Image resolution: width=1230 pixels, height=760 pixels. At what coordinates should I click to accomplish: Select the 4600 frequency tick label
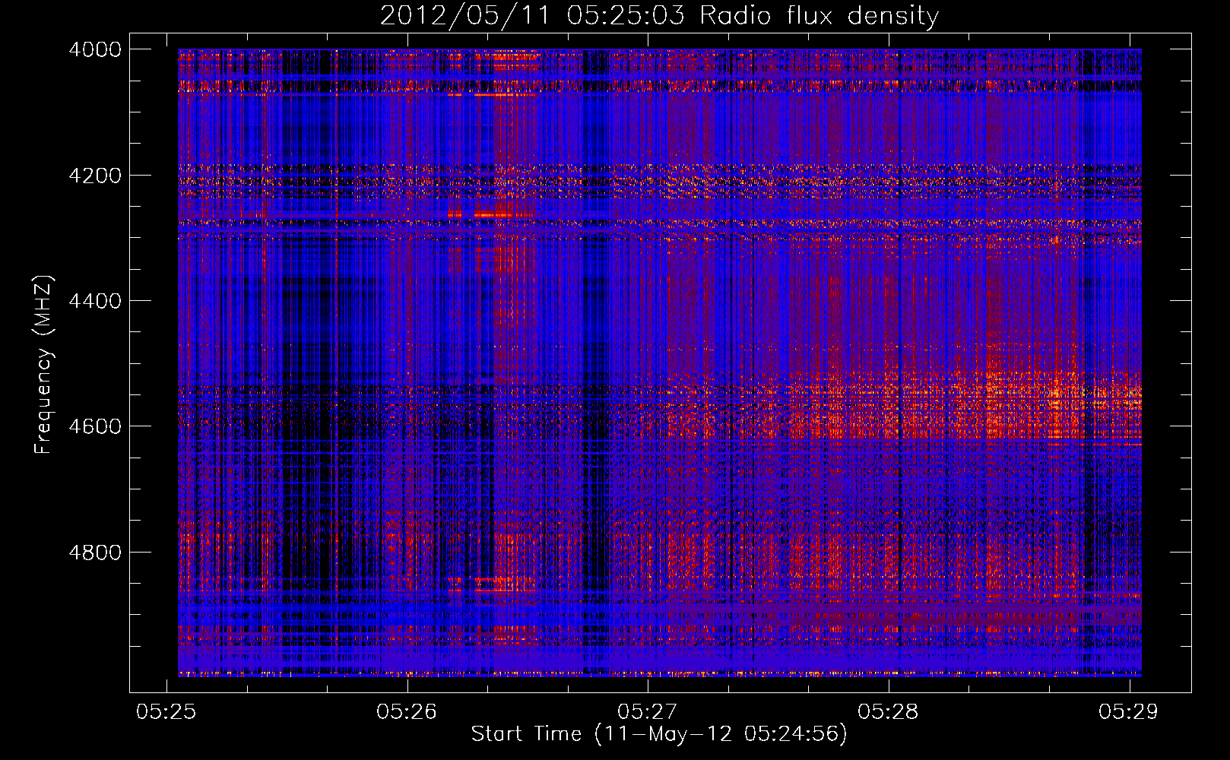[95, 426]
